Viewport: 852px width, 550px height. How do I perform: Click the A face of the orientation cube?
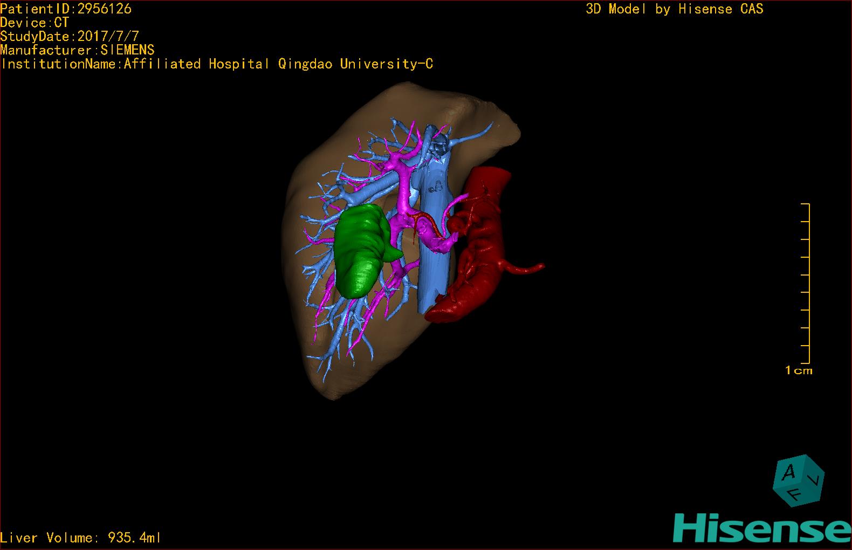[x=789, y=473]
